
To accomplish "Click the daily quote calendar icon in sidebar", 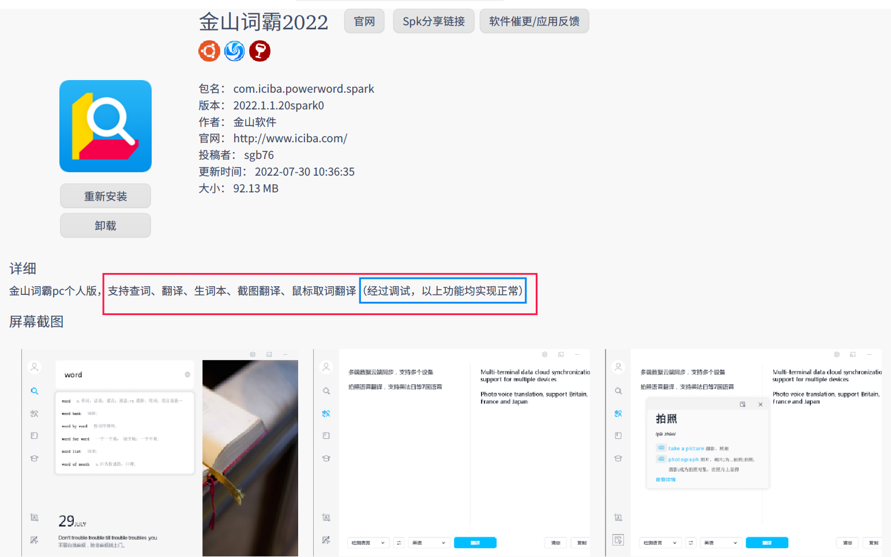I will click(x=34, y=517).
